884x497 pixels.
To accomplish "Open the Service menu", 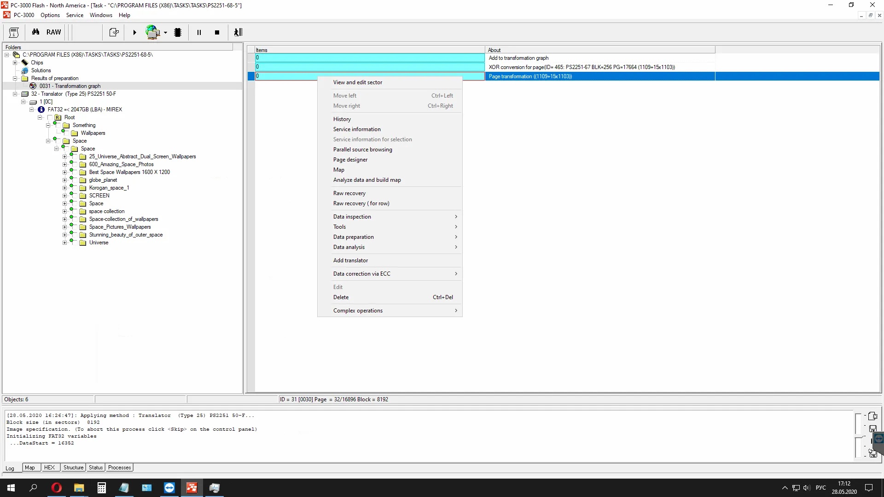I will pyautogui.click(x=75, y=15).
